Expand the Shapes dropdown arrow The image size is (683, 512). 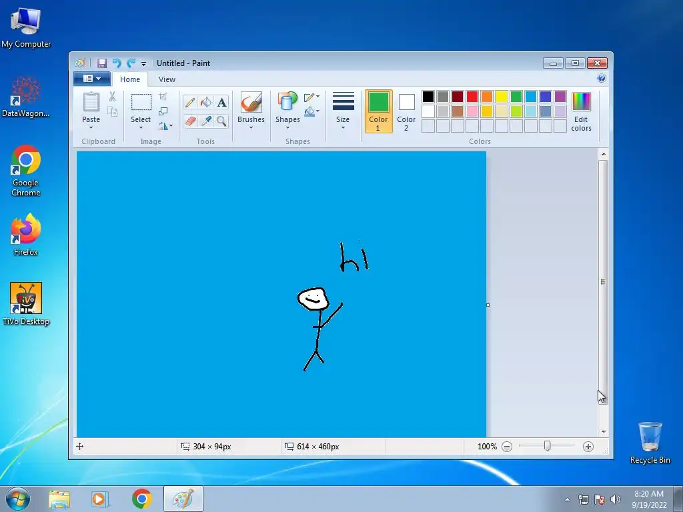287,128
